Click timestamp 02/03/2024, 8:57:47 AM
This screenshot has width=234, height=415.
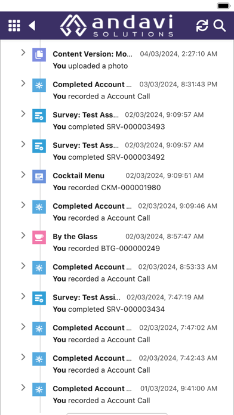(165, 237)
